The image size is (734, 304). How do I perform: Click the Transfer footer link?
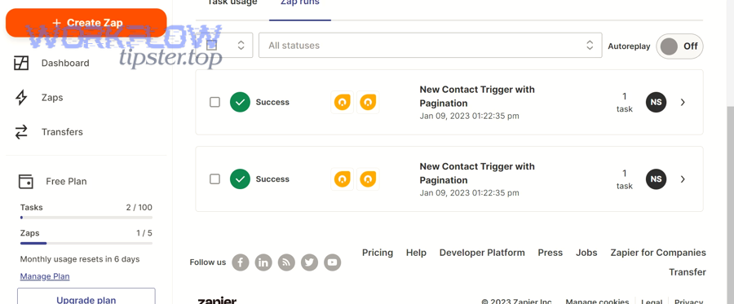pyautogui.click(x=688, y=272)
